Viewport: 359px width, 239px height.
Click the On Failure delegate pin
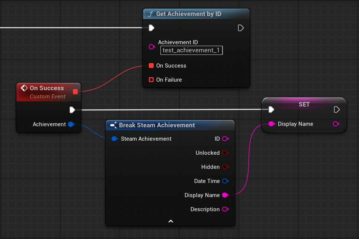151,80
